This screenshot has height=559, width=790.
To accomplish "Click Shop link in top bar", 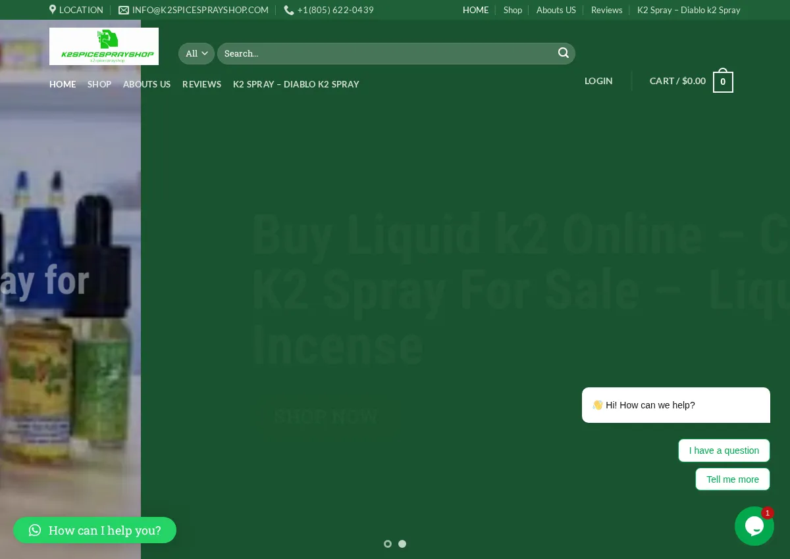I will (513, 10).
